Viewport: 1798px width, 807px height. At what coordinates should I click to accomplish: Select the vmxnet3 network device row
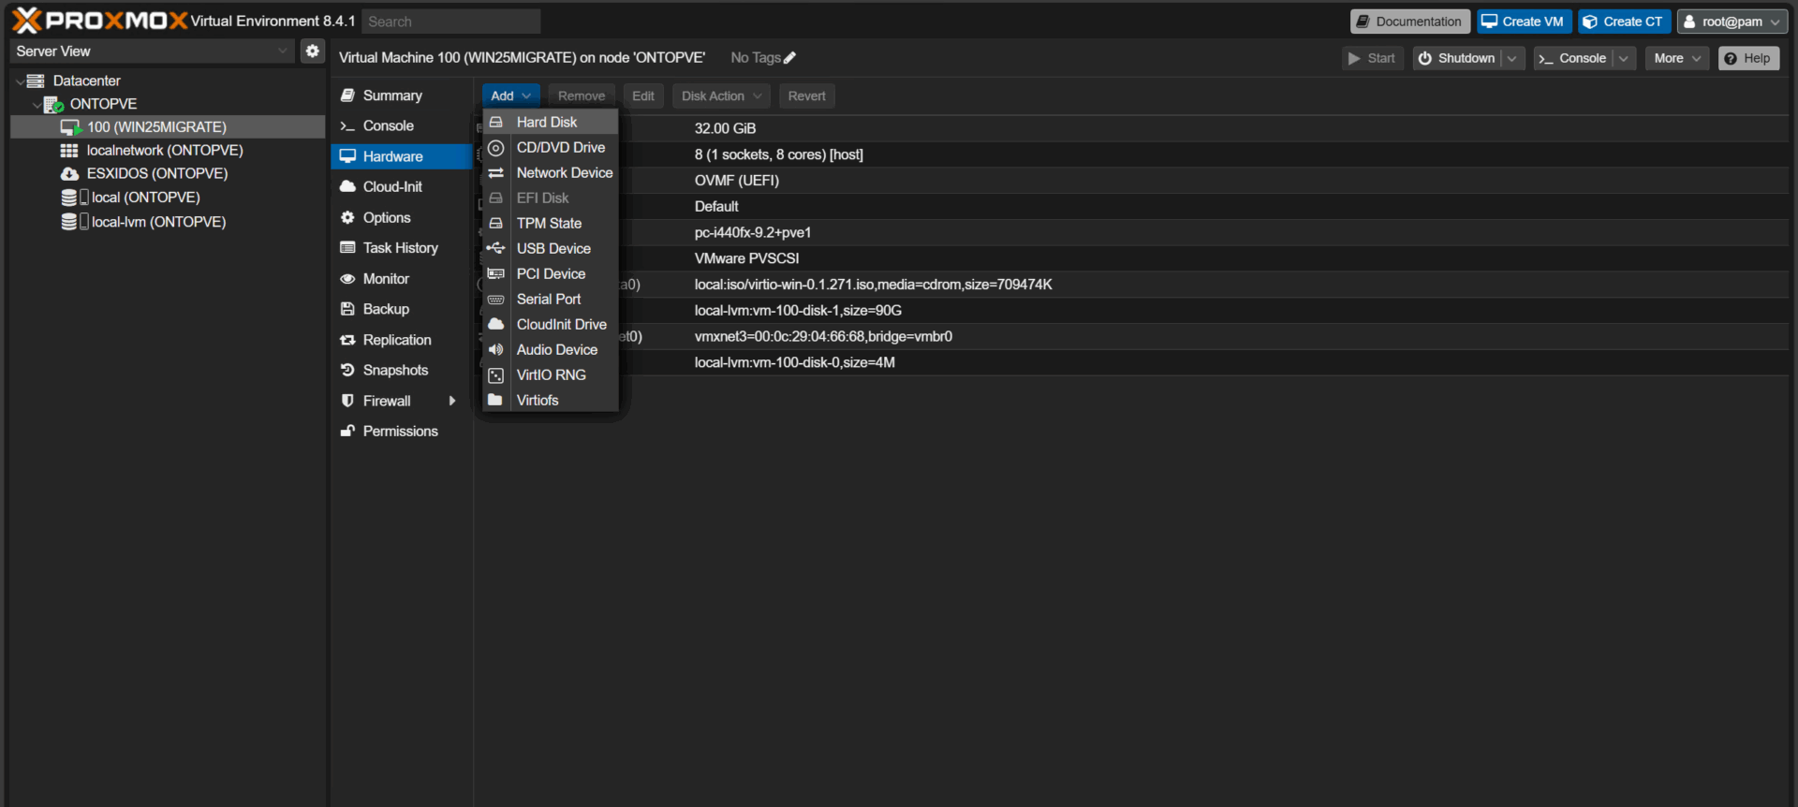(x=1133, y=336)
